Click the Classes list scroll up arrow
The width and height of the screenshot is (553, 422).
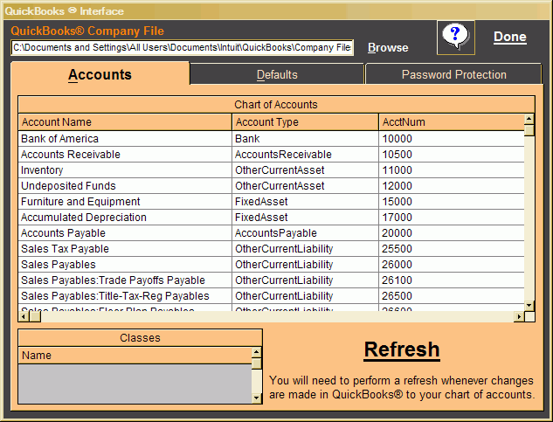pyautogui.click(x=256, y=352)
